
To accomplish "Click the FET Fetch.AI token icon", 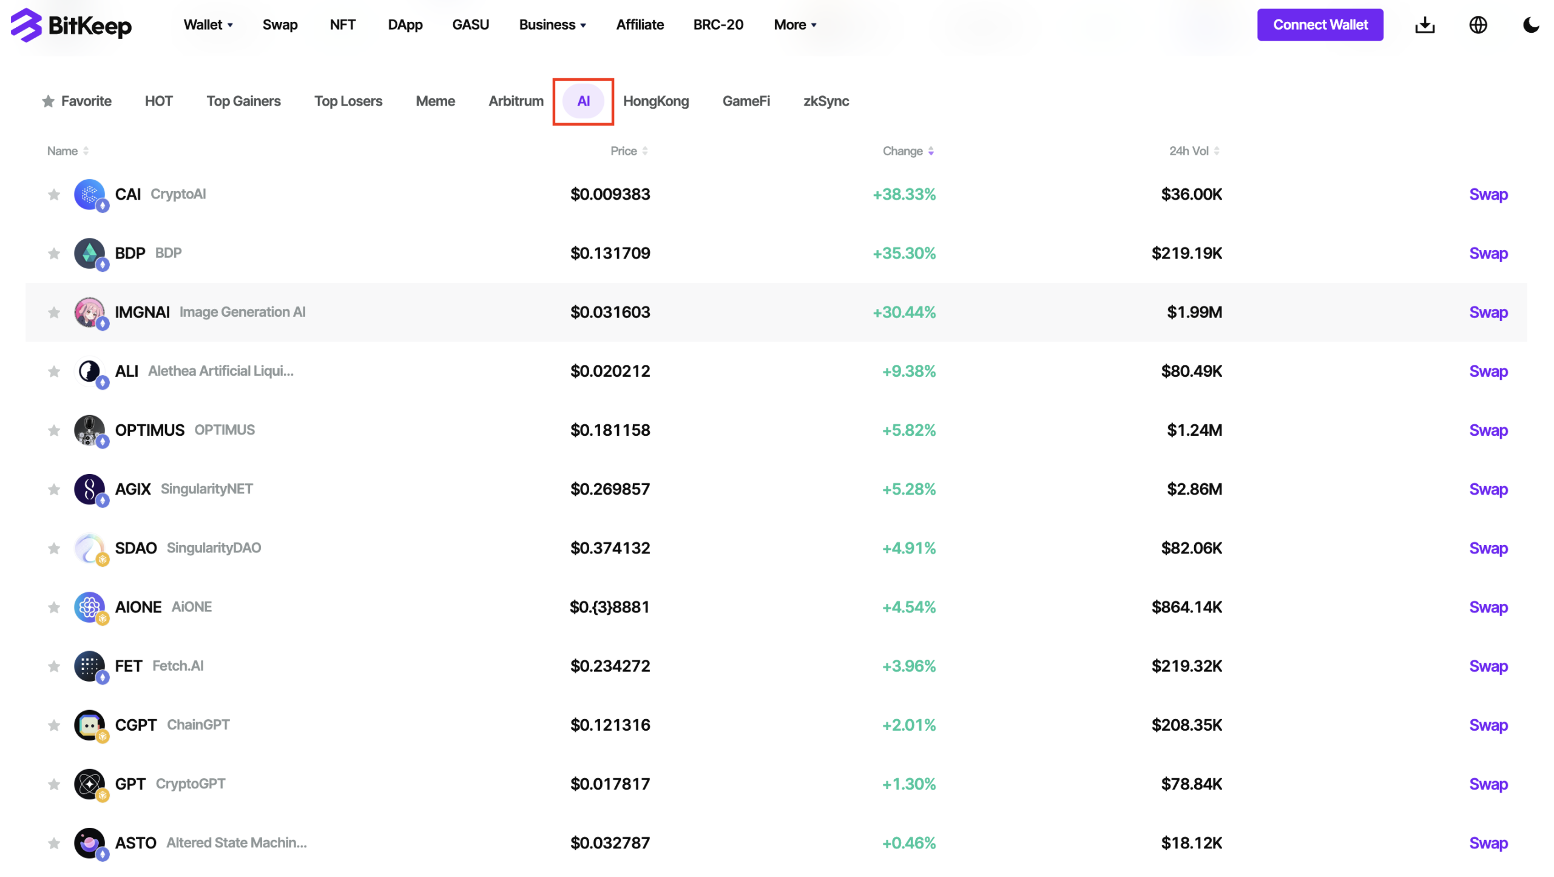I will pyautogui.click(x=90, y=666).
